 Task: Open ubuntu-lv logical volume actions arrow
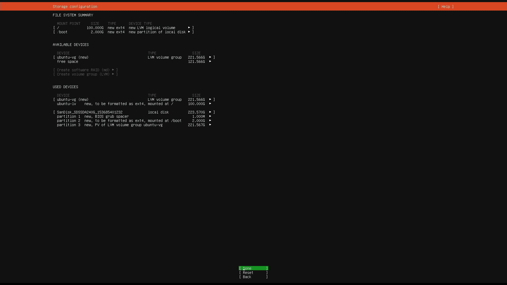[x=210, y=104]
